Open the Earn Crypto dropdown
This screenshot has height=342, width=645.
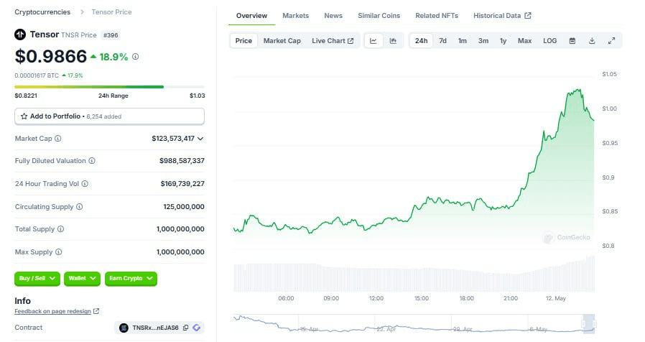(x=131, y=279)
